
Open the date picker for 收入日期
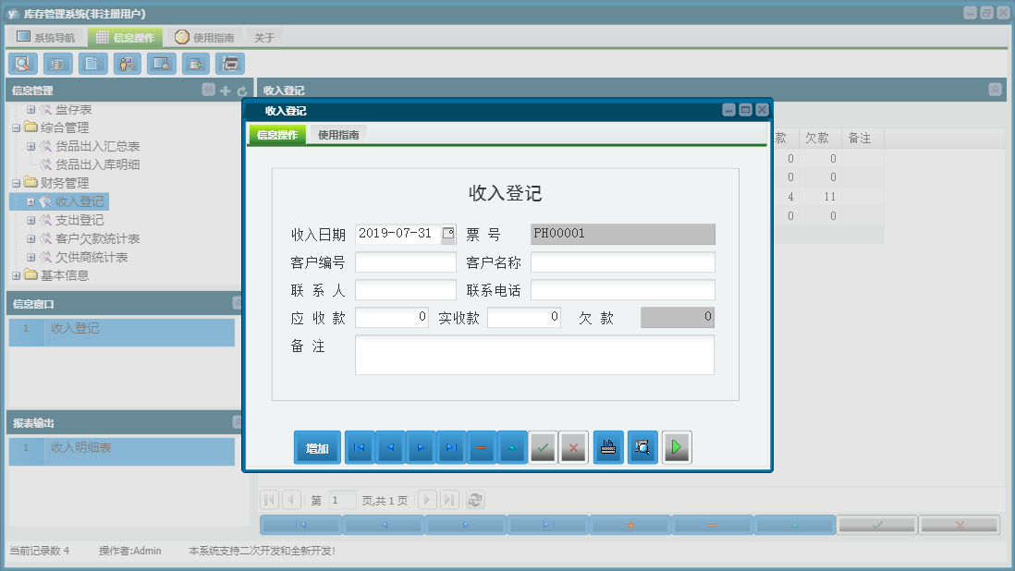click(448, 234)
